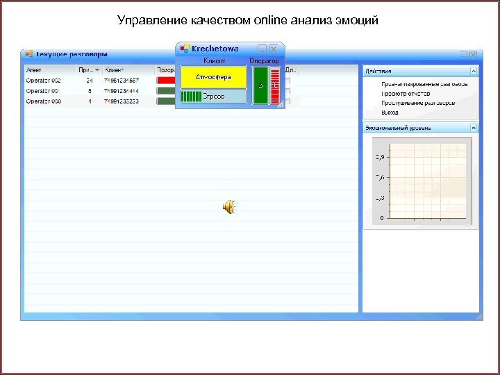
Task: Click the resize grip of Krechetowa window
Action: 281,104
